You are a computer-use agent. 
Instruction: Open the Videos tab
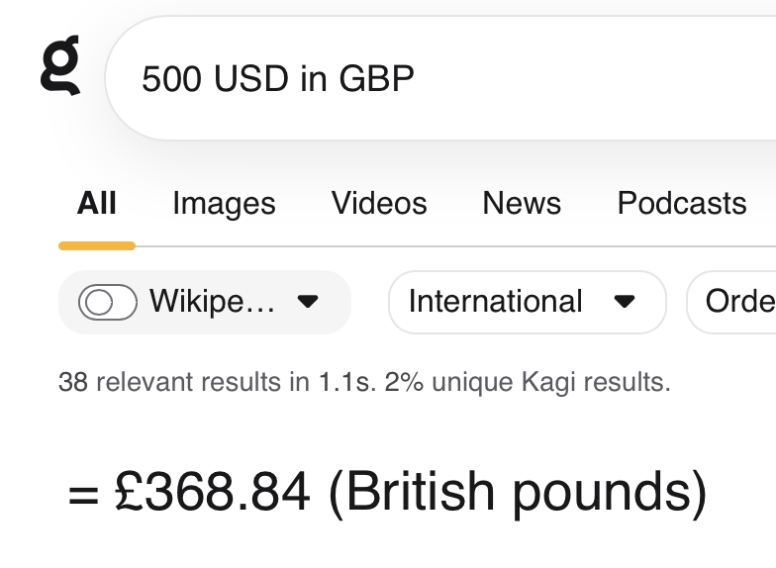pyautogui.click(x=379, y=204)
